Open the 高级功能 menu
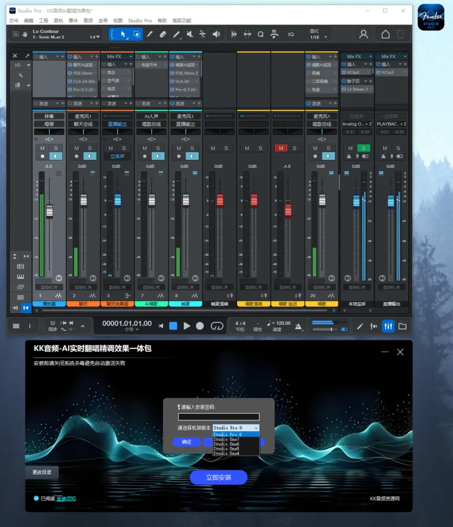The image size is (453, 527). coord(182,21)
